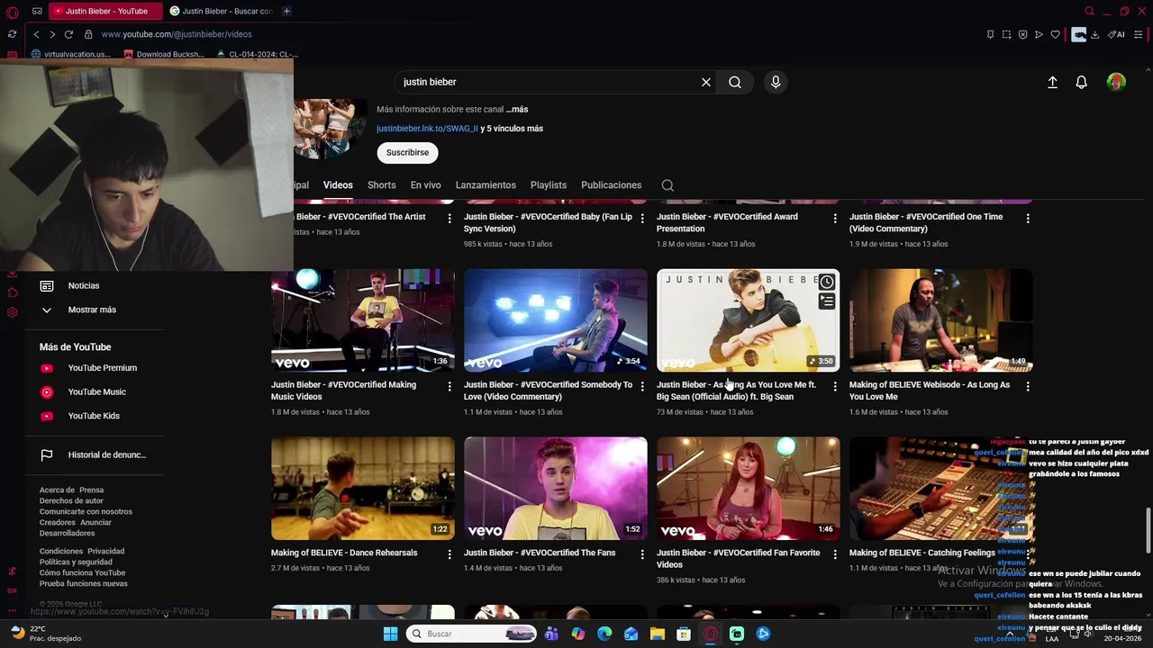The width and height of the screenshot is (1153, 648).
Task: Open 'Privacidad' footer link
Action: tap(106, 552)
